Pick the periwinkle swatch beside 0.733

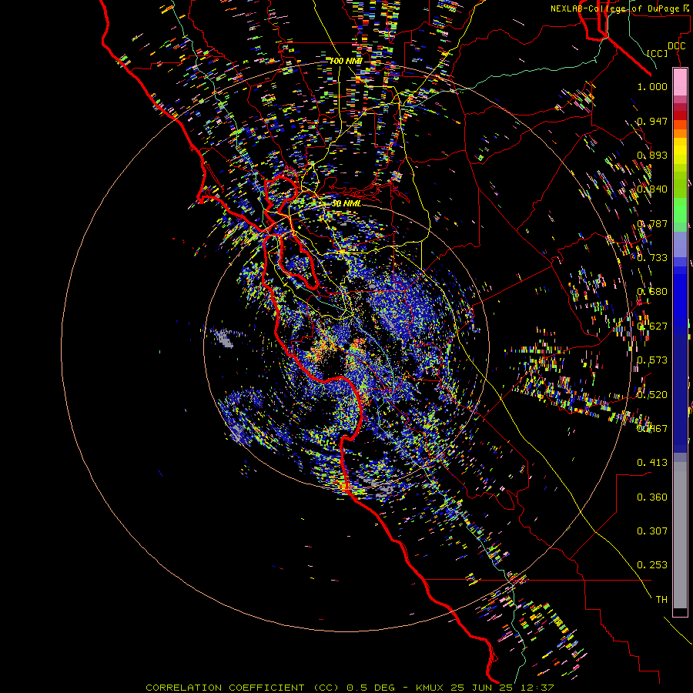pyautogui.click(x=680, y=245)
